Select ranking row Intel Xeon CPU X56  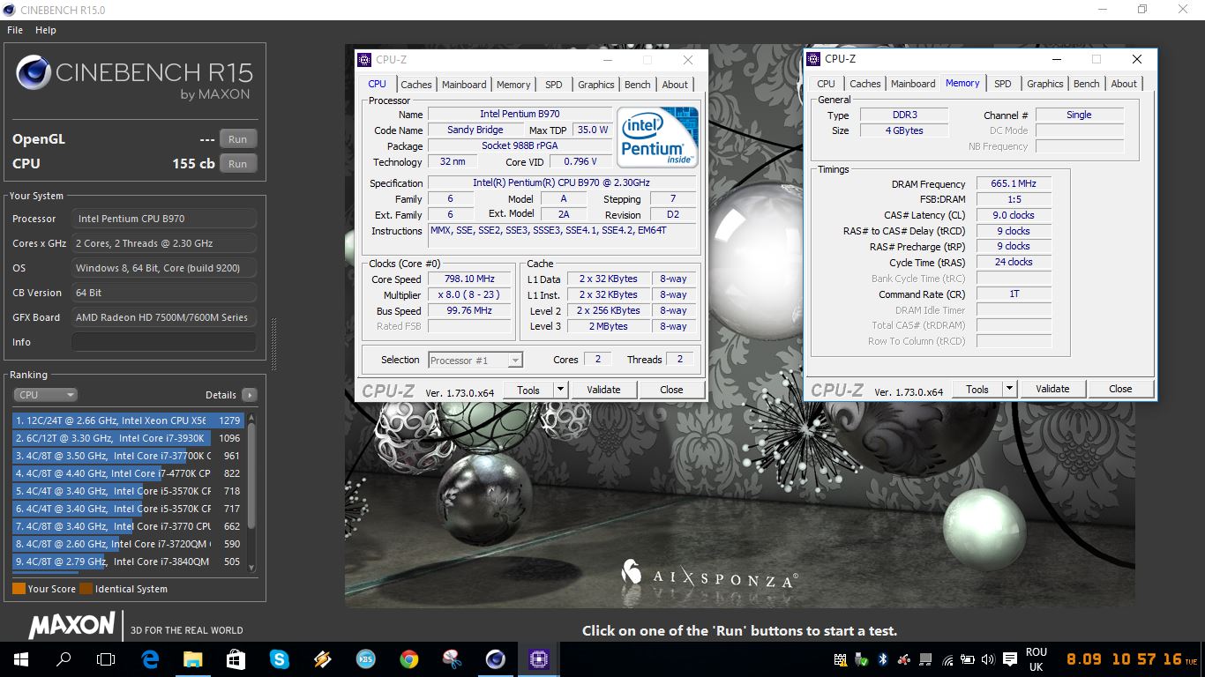point(128,420)
